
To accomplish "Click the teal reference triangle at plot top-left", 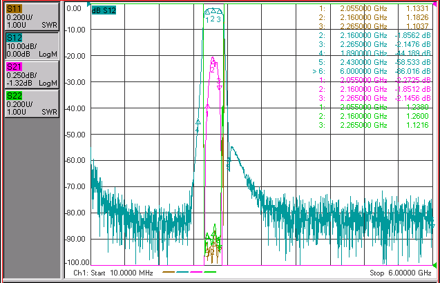I will click(x=89, y=5).
